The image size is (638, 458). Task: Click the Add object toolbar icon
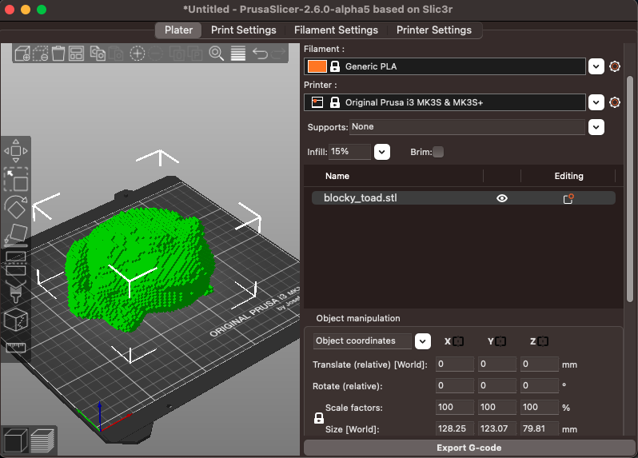[22, 54]
